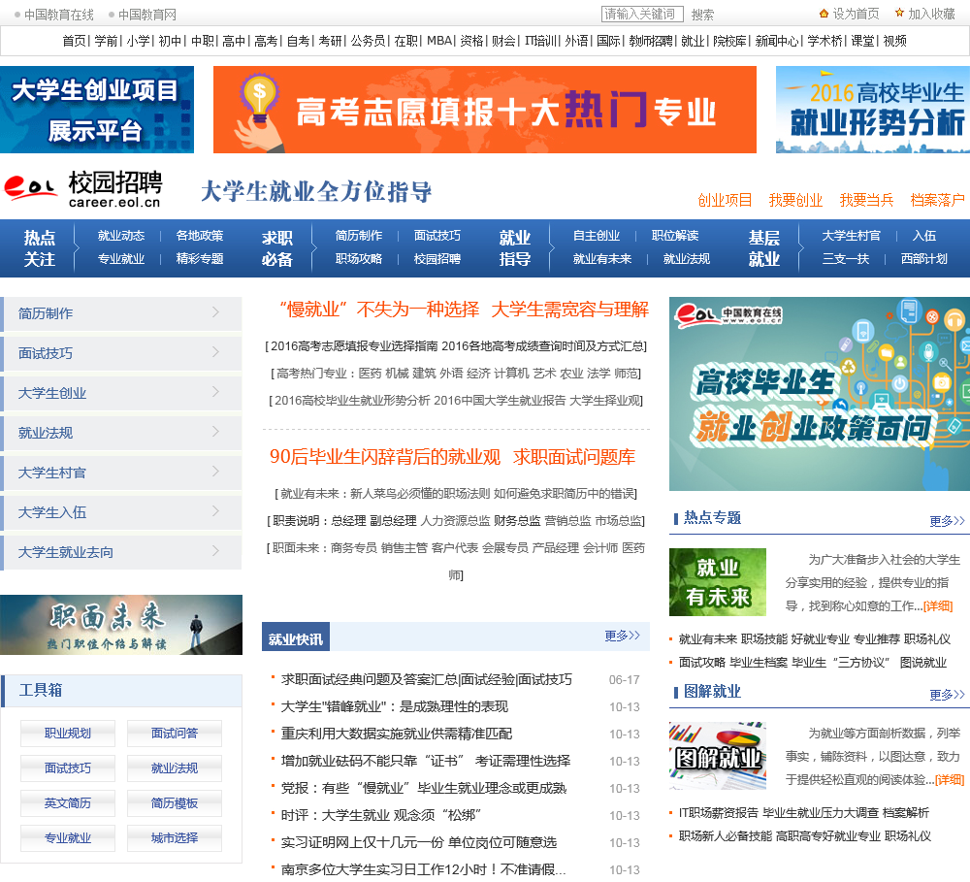The height and width of the screenshot is (882, 970).
Task: Open the 2016高校毕业生就业形势分析 banner
Action: (873, 110)
